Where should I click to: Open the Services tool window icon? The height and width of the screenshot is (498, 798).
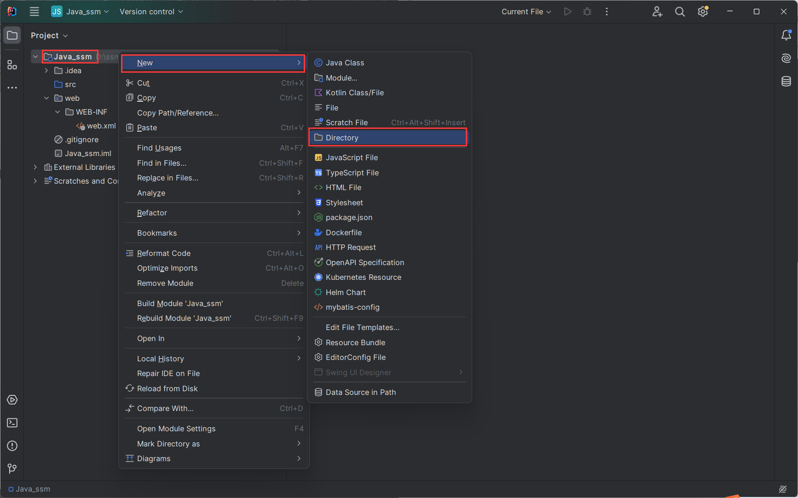(x=12, y=400)
